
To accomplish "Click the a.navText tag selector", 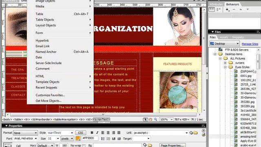I will point(102,120).
